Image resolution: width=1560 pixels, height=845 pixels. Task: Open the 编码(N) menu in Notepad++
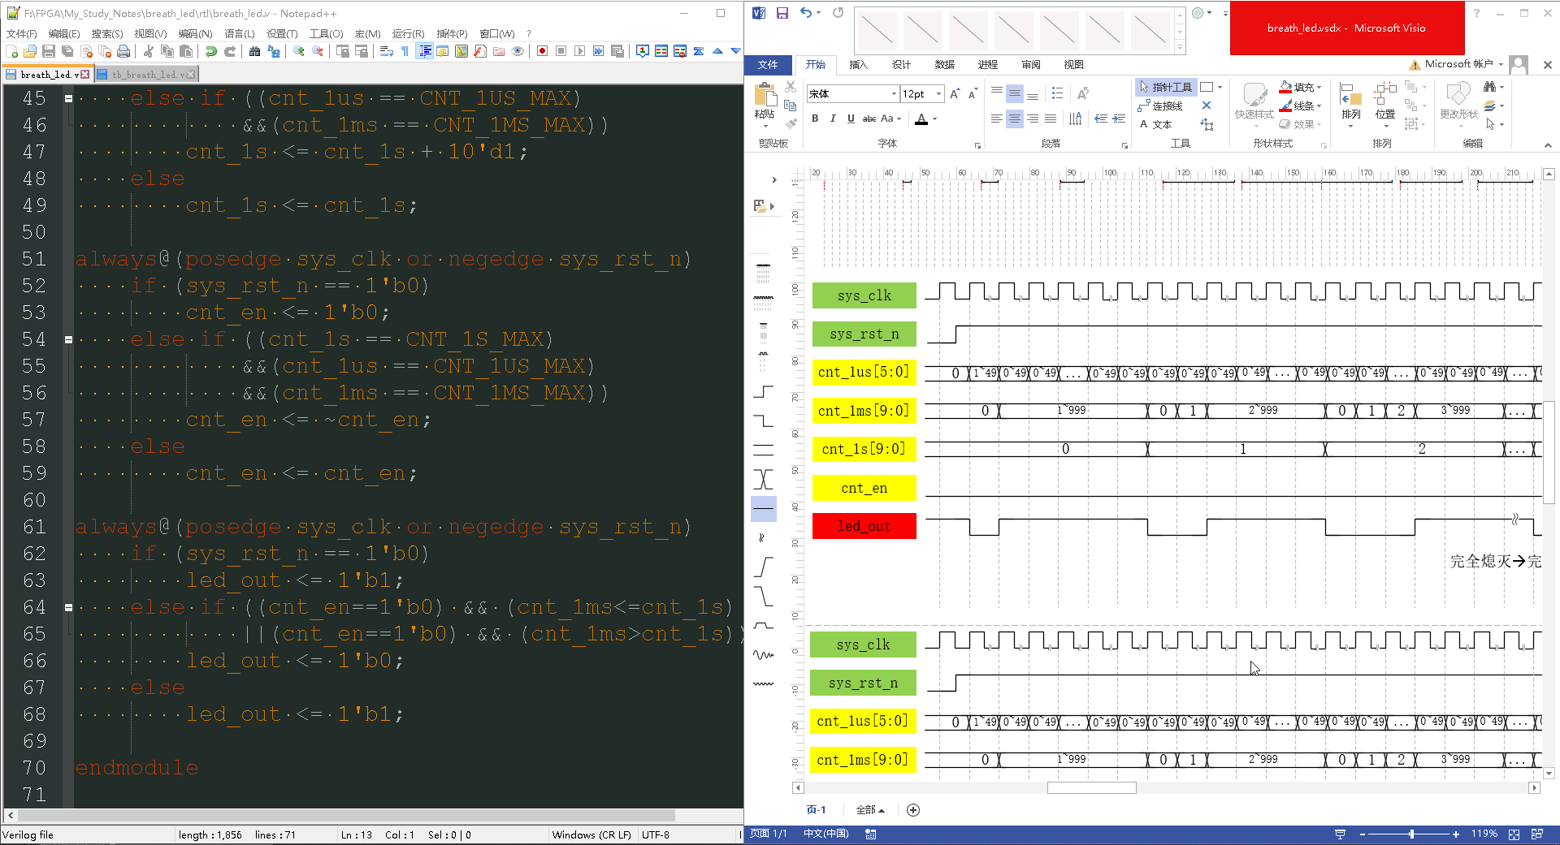coord(195,33)
